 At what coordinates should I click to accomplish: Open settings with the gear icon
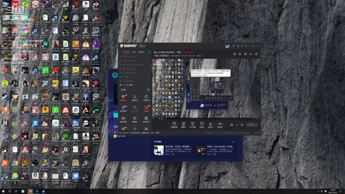point(242,125)
